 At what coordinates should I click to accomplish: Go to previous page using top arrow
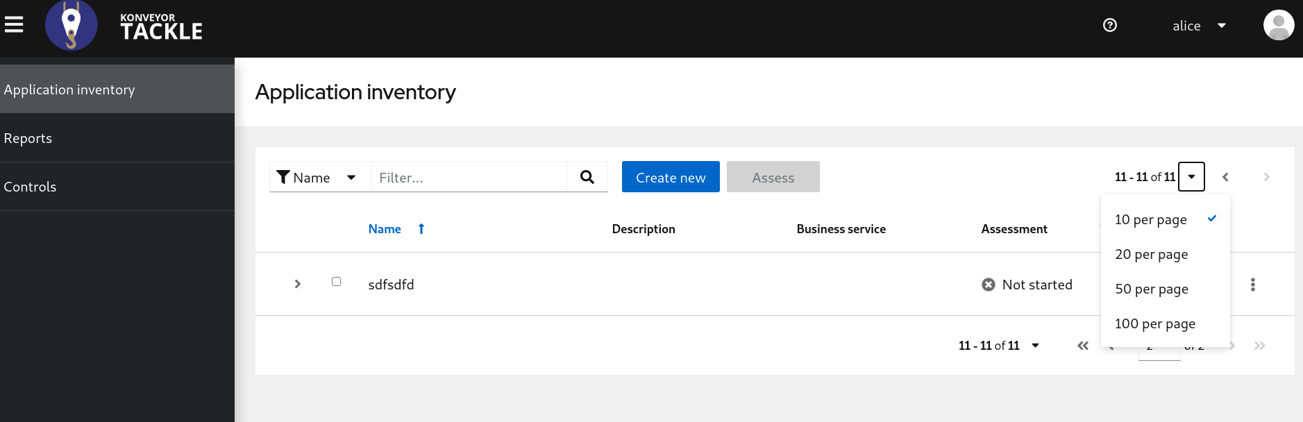click(1225, 177)
